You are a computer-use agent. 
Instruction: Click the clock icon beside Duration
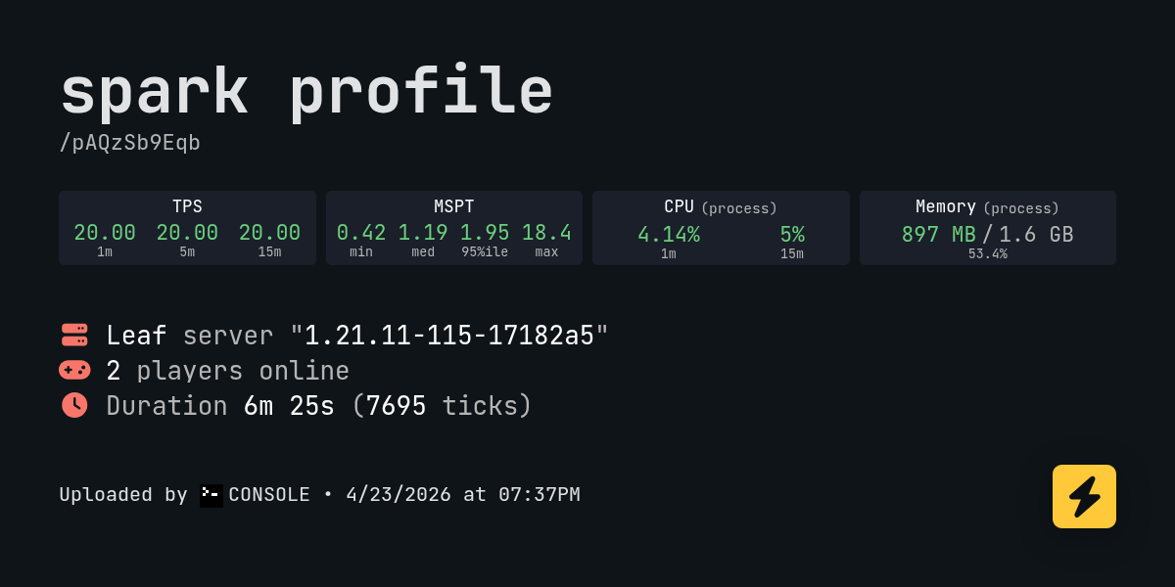74,405
